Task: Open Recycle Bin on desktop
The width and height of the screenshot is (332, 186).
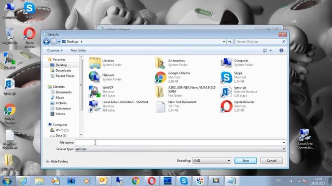Action: [9, 36]
